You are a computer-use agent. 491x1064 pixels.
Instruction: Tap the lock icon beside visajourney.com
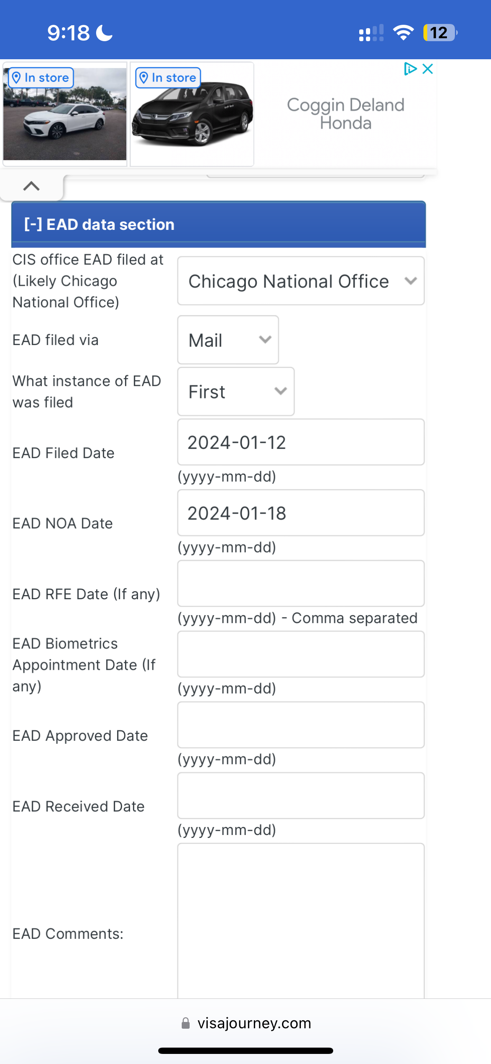[x=185, y=1023]
